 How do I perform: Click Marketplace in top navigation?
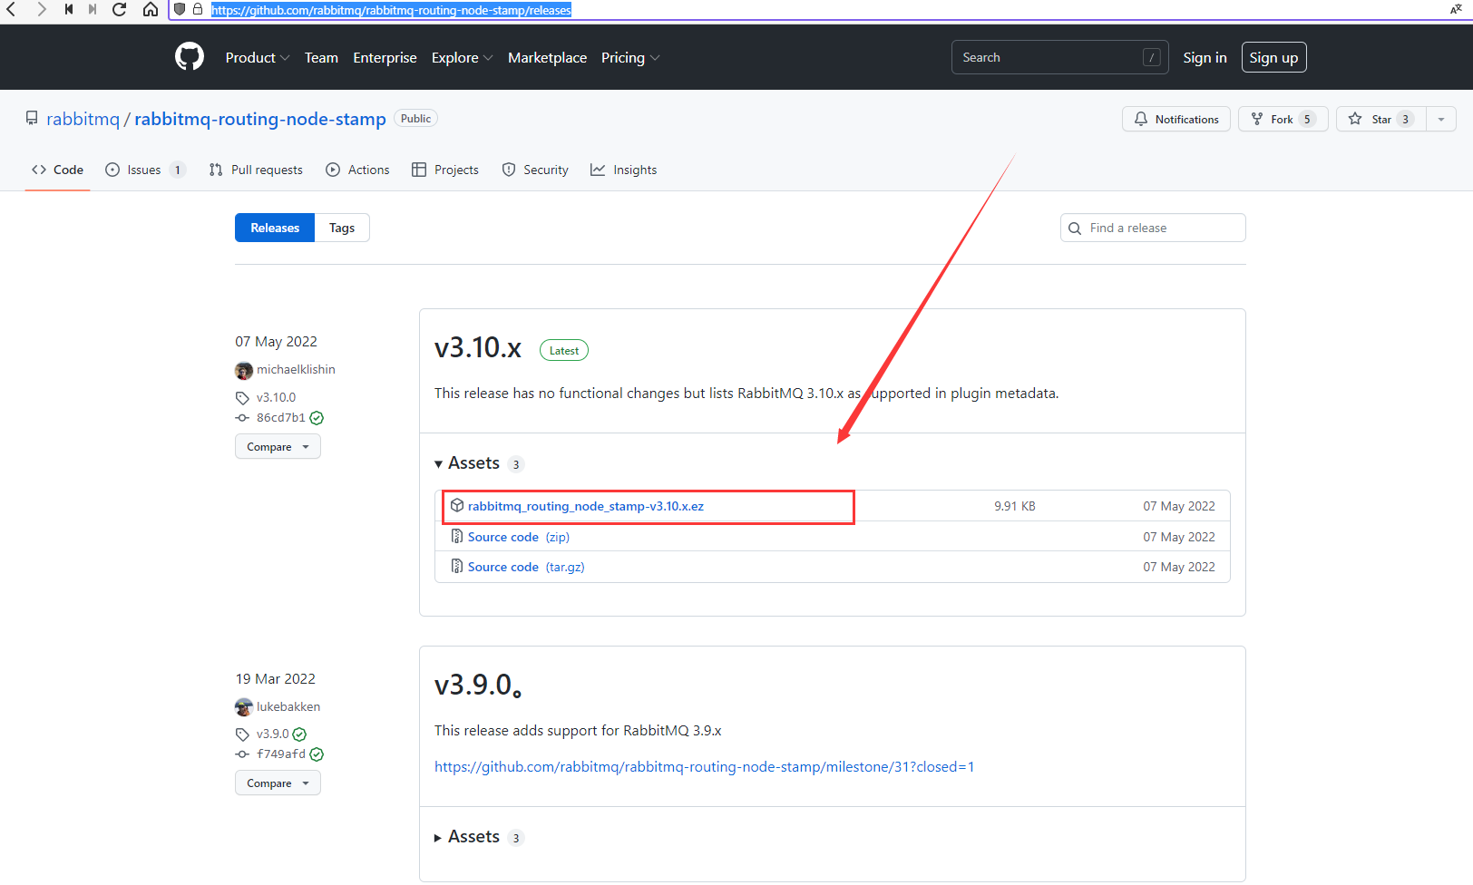coord(547,57)
